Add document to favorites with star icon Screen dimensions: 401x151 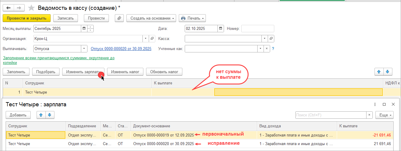coord(31,8)
